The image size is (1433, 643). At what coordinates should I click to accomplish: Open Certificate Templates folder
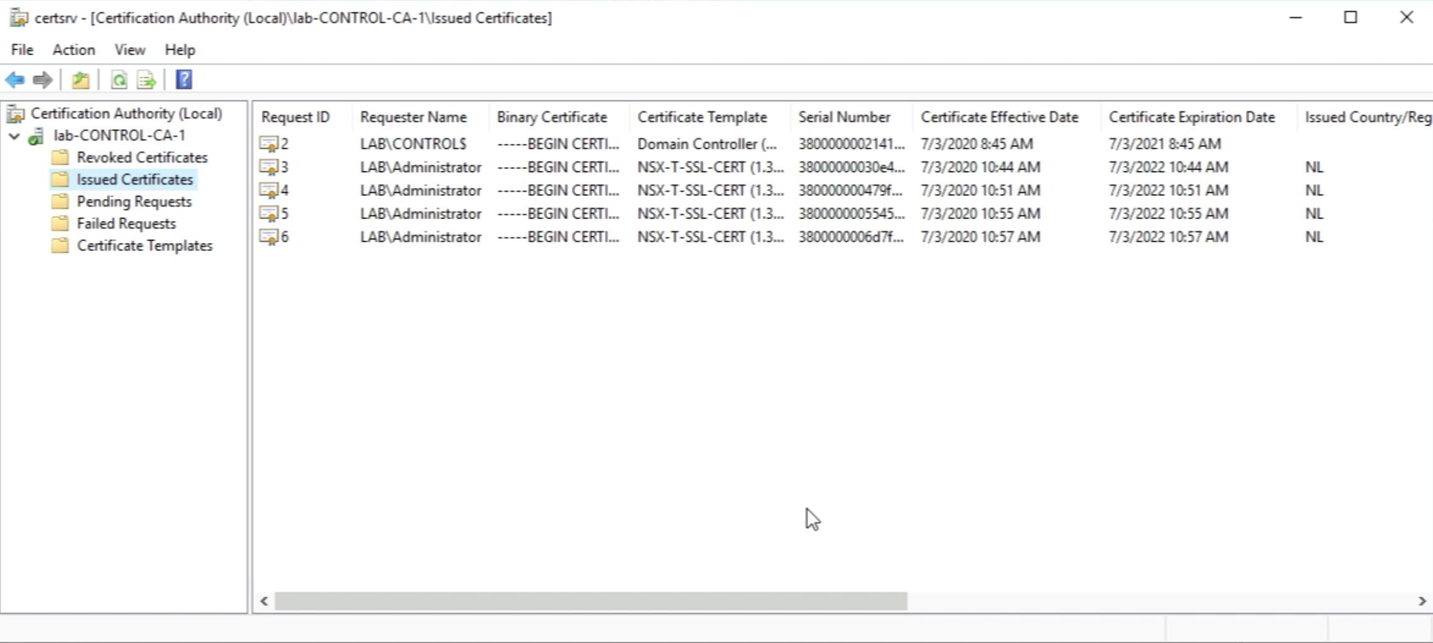[144, 246]
